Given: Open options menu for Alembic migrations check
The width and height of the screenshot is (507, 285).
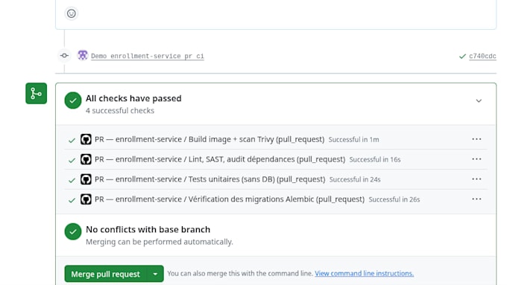Looking at the screenshot, I should tap(476, 199).
